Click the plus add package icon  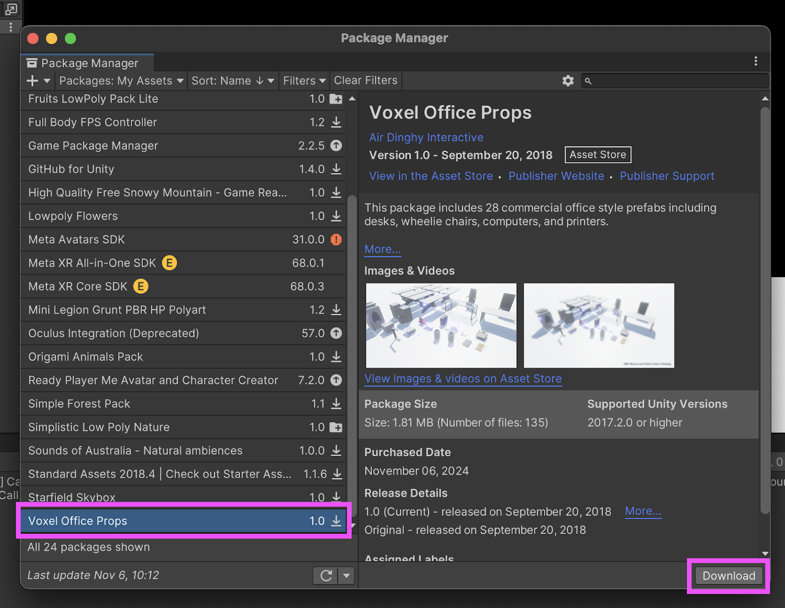[x=32, y=80]
